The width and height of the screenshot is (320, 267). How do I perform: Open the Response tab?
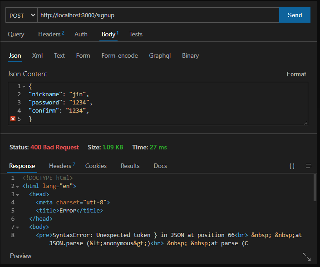(x=22, y=166)
